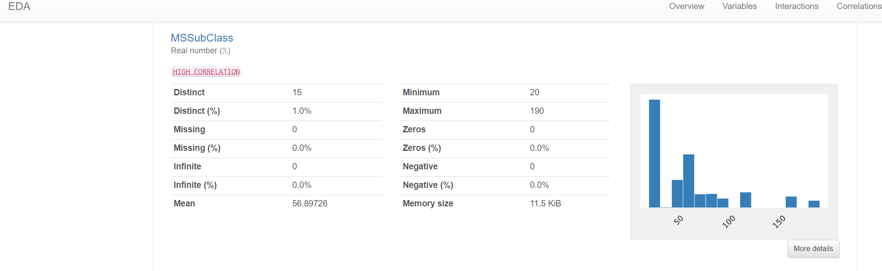Go to the Variables navbar link
Image resolution: width=882 pixels, height=271 pixels.
[x=739, y=6]
